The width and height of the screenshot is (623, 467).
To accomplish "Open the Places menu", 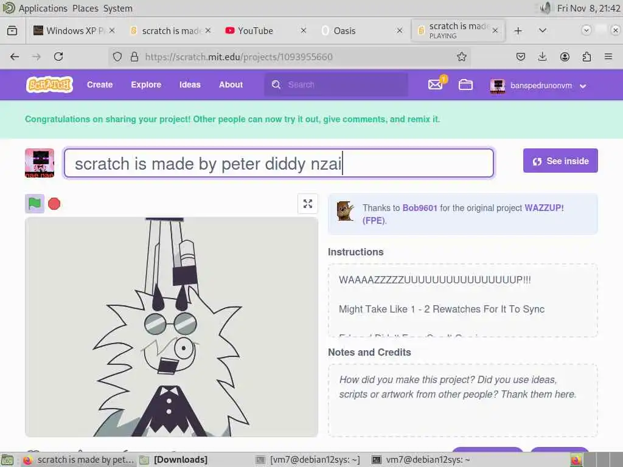I will pyautogui.click(x=85, y=9).
